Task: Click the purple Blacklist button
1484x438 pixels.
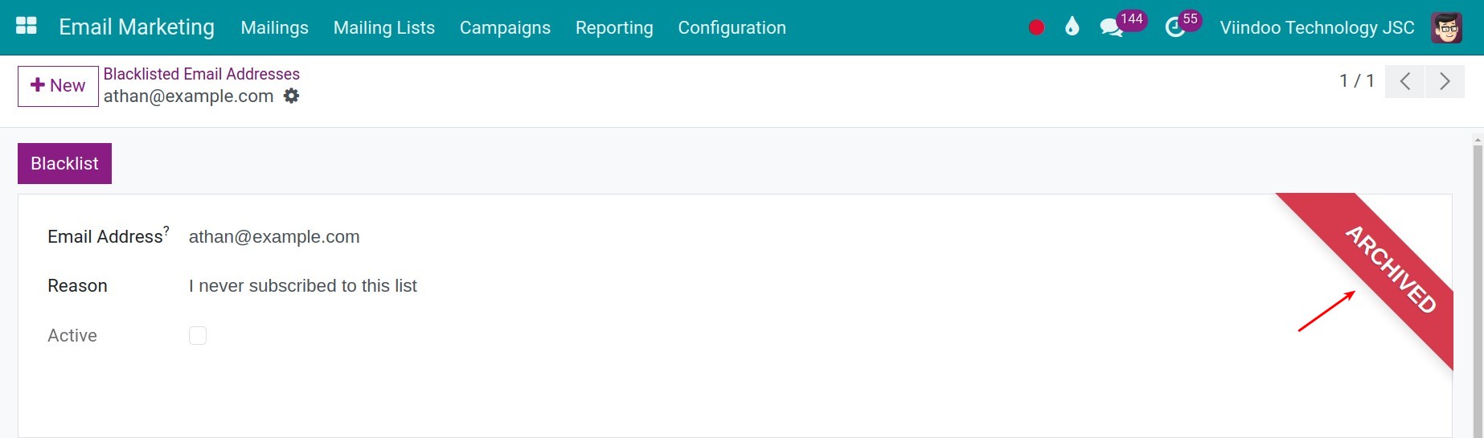Action: point(64,163)
